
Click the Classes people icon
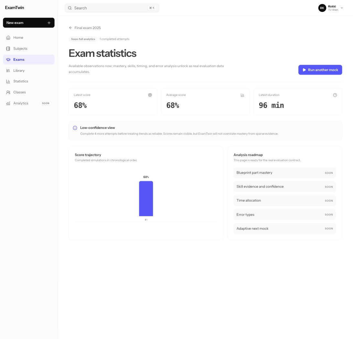(8, 92)
